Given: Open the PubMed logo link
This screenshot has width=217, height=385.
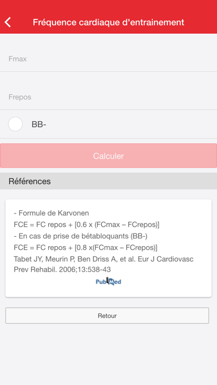Looking at the screenshot, I should pos(108,282).
